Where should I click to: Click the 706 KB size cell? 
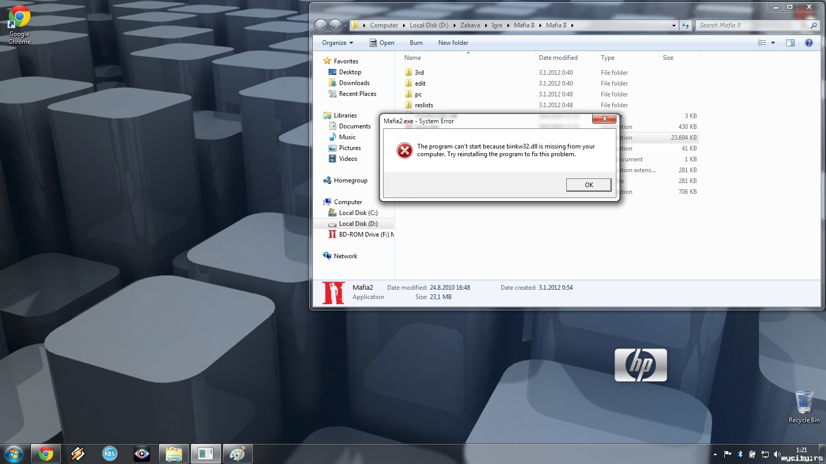[x=687, y=192]
